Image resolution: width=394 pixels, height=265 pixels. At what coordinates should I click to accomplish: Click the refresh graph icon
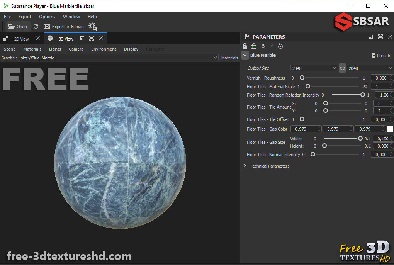(x=36, y=26)
